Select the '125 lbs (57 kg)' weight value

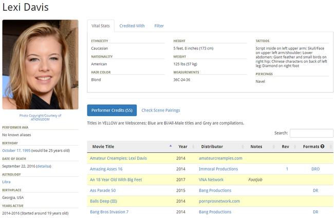[185, 64]
